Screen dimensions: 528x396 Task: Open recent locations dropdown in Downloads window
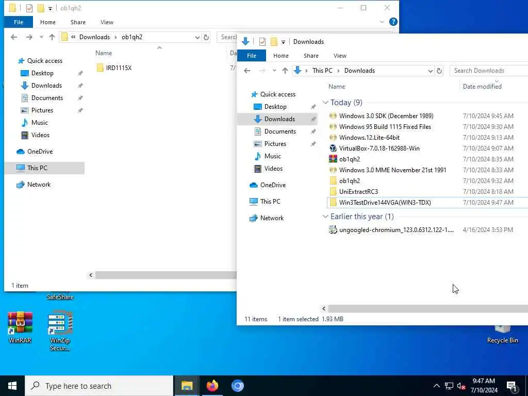tap(274, 71)
